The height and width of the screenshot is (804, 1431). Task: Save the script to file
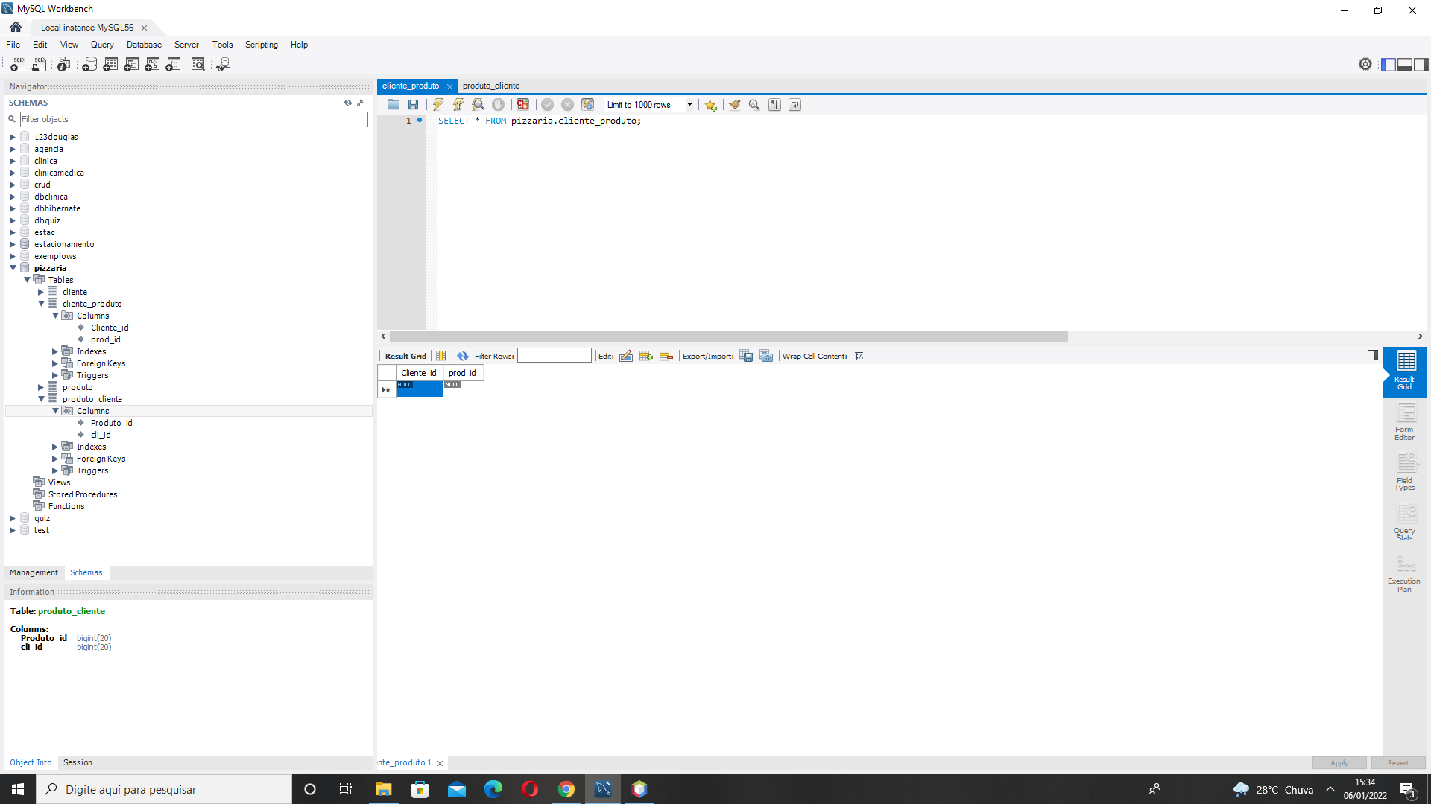(414, 105)
